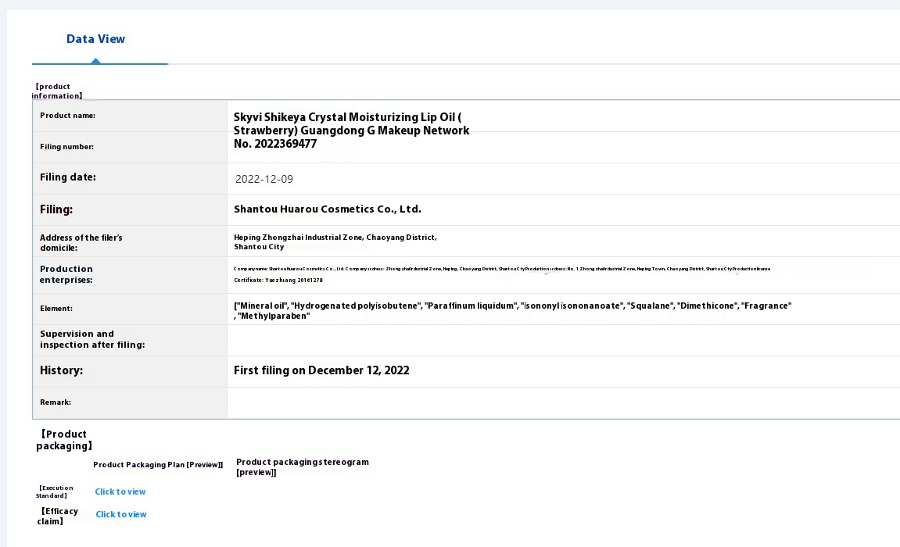Click the Shantou Huarou Cosmetics Co., Ltd. filer name
The width and height of the screenshot is (900, 547).
tap(328, 209)
